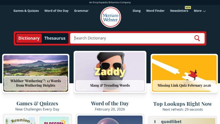Open the Missing Link Quiz February 2026 card

click(x=184, y=73)
